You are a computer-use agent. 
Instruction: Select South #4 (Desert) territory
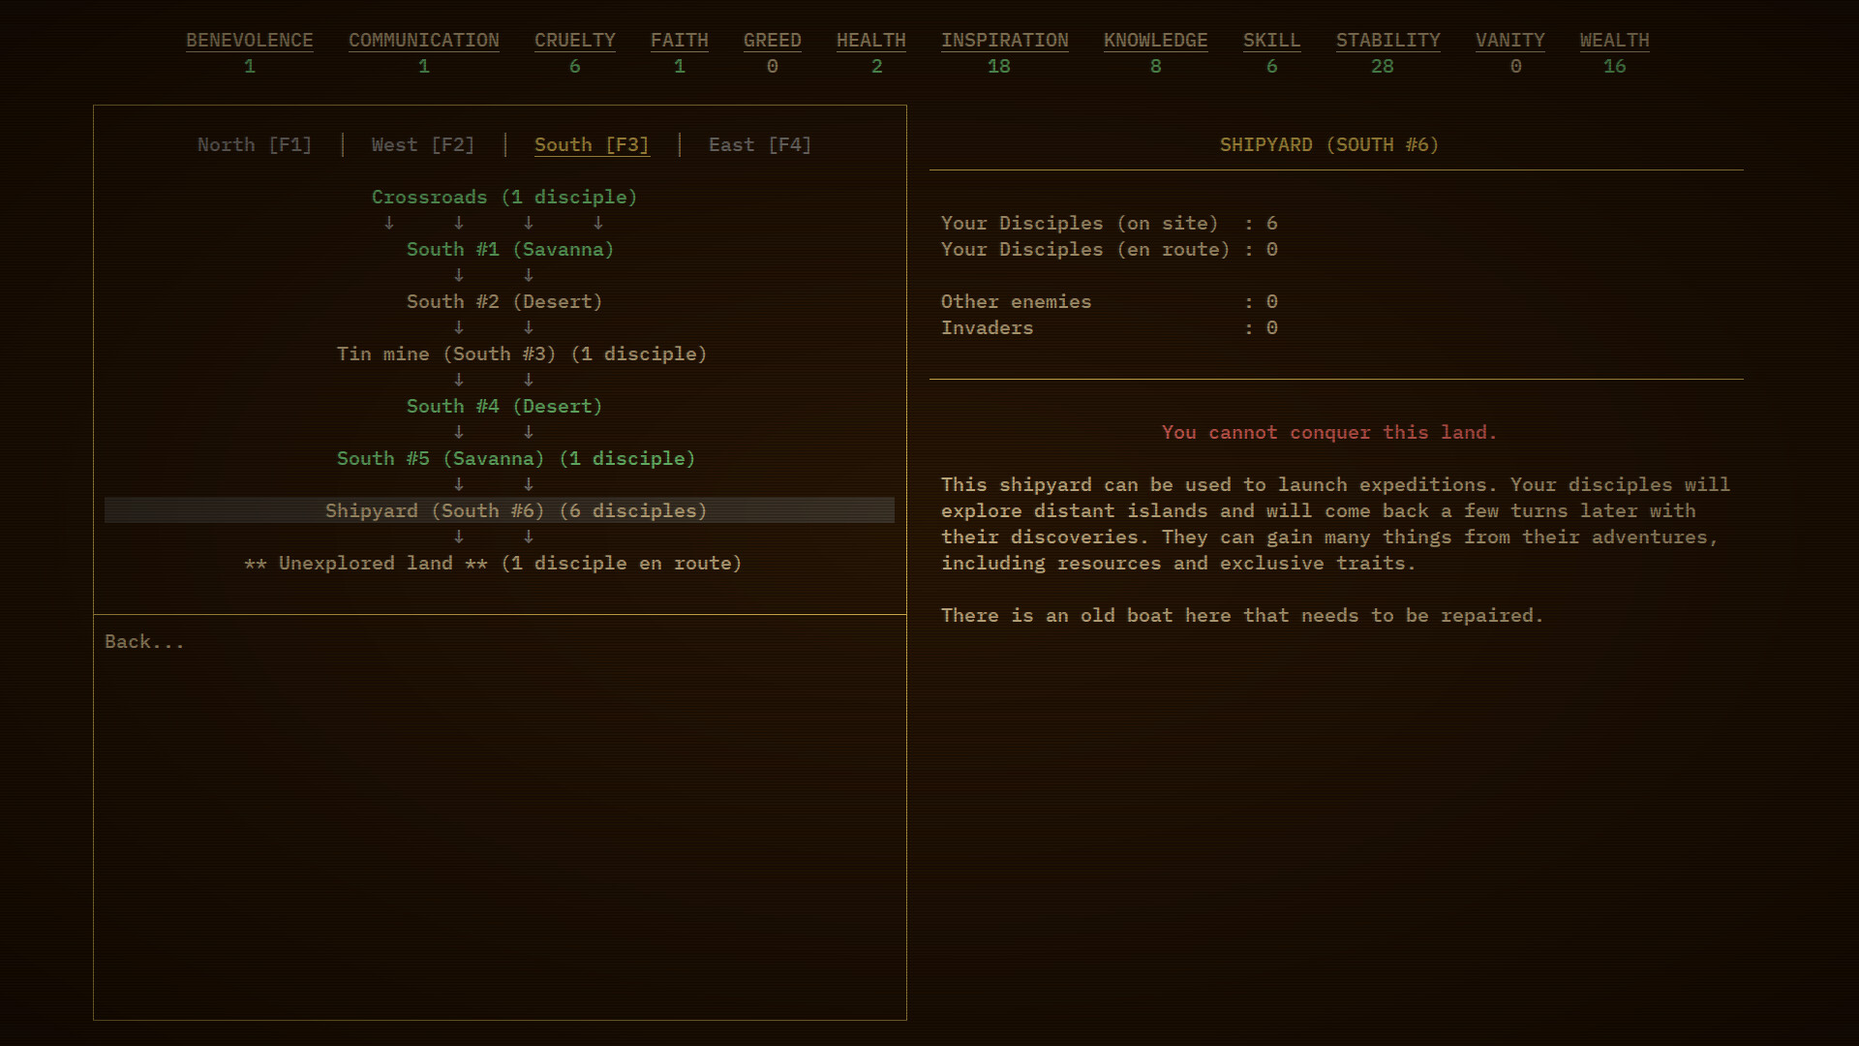[x=503, y=406]
